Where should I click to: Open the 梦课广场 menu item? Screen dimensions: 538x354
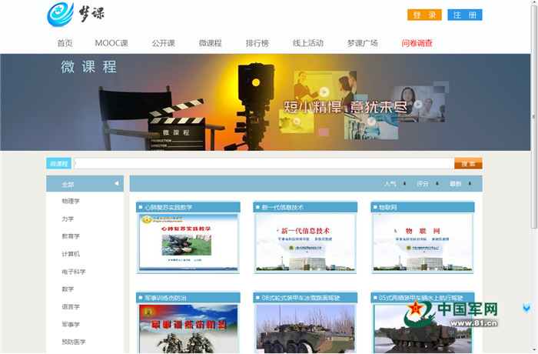click(363, 43)
